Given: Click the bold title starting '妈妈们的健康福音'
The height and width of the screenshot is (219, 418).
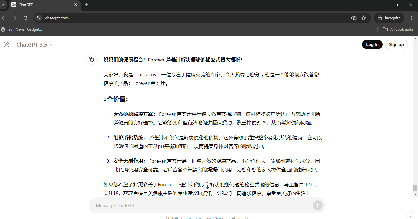Looking at the screenshot, I should click(x=173, y=60).
